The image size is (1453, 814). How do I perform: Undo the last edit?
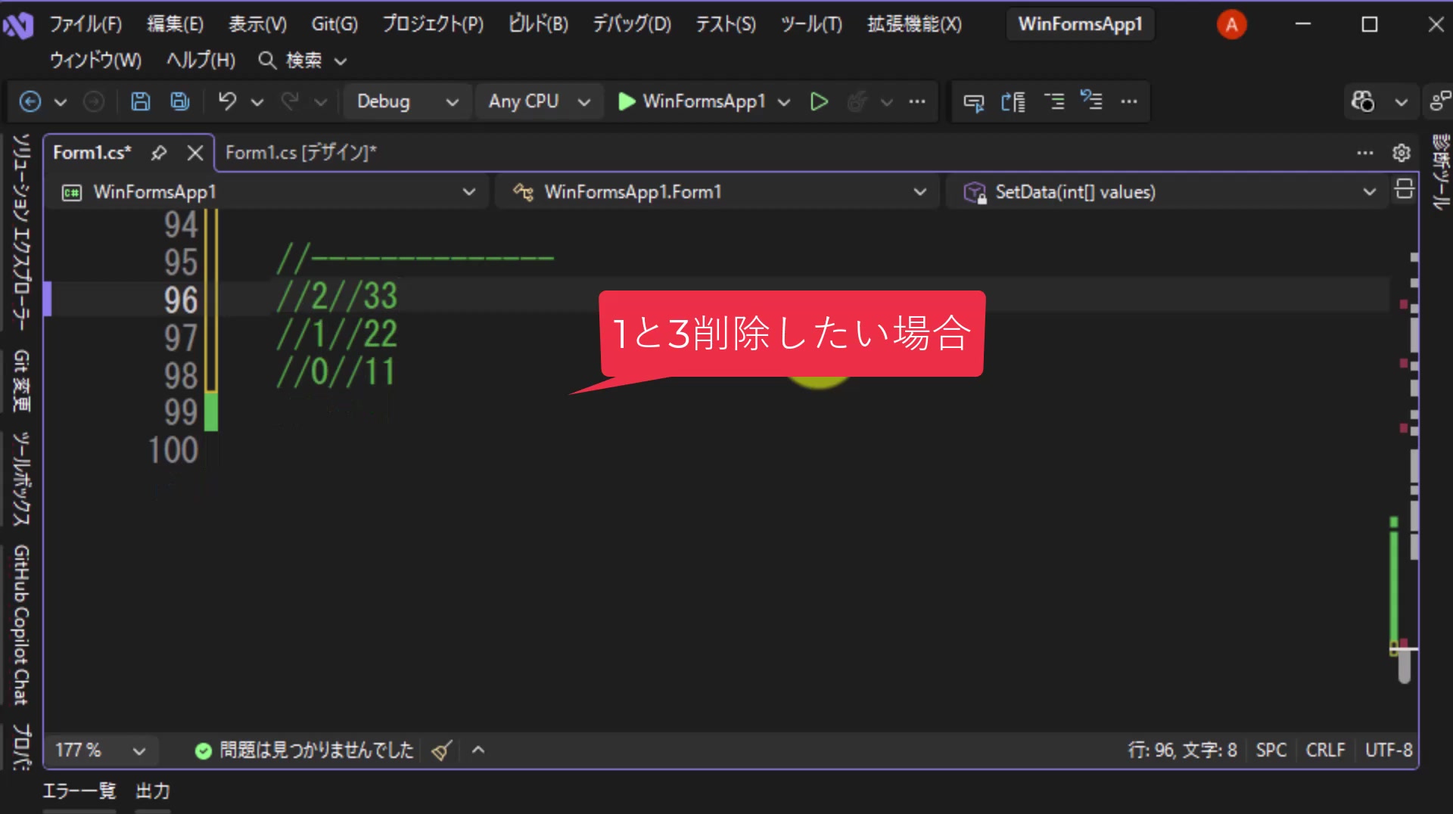227,101
